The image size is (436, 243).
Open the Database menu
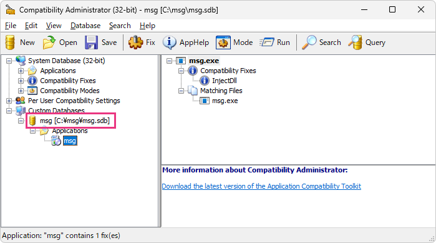point(85,26)
